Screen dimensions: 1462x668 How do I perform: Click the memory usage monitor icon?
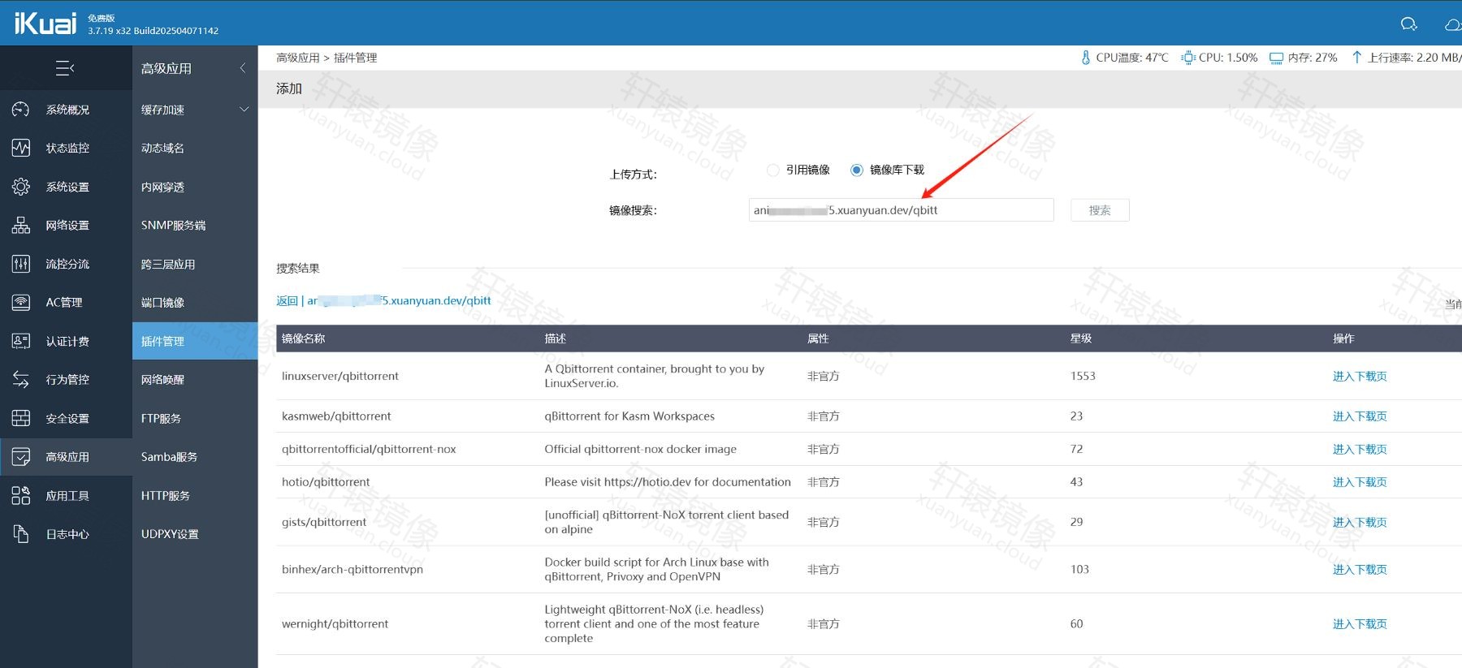coord(1276,58)
